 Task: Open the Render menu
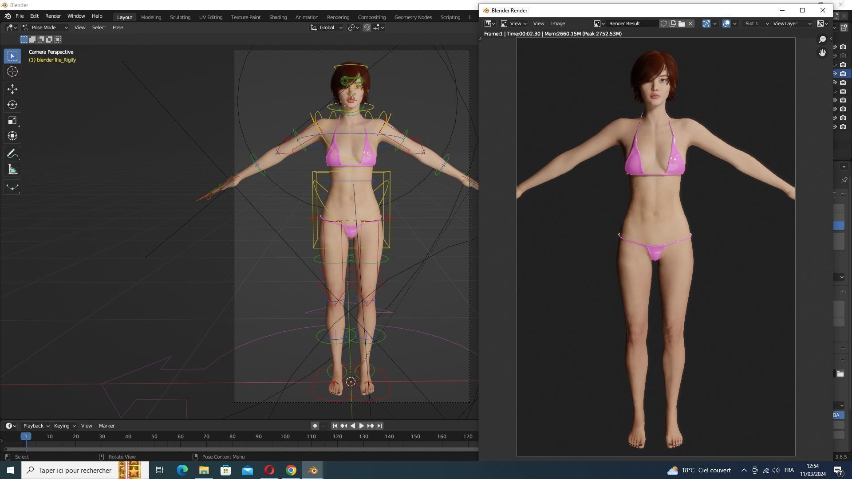(53, 16)
